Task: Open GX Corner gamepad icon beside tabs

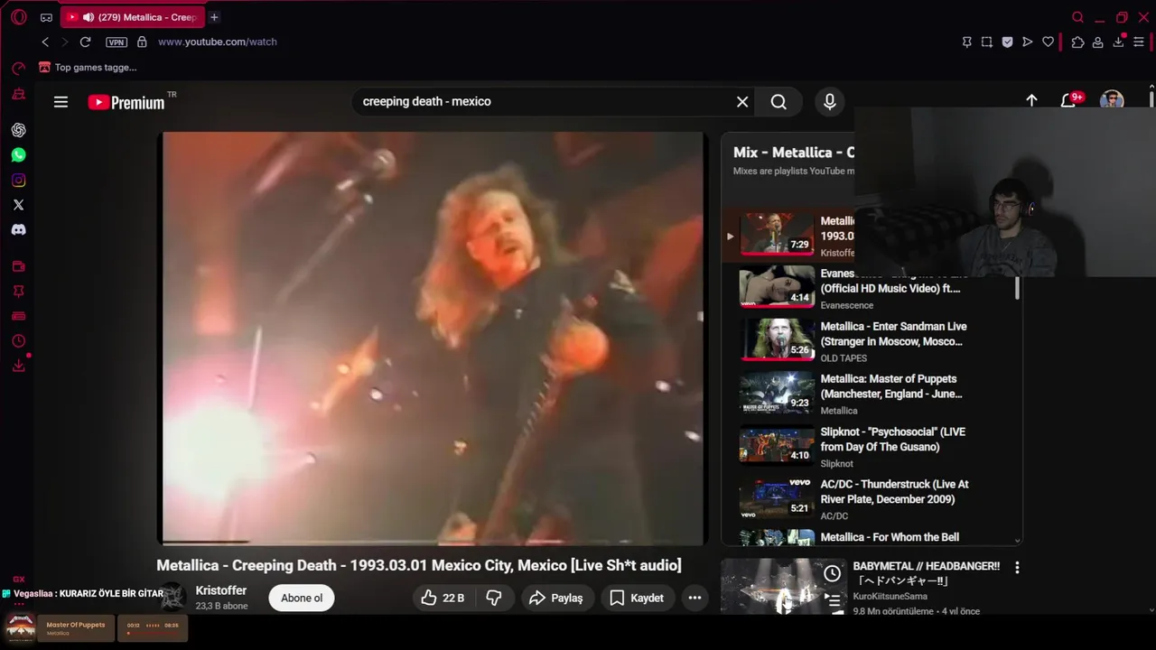Action: [46, 17]
